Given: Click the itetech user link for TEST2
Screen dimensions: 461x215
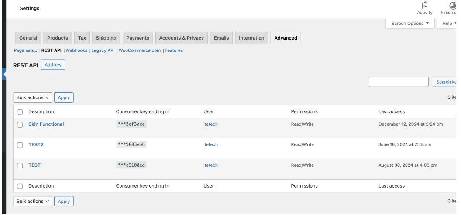Looking at the screenshot, I should tap(210, 145).
